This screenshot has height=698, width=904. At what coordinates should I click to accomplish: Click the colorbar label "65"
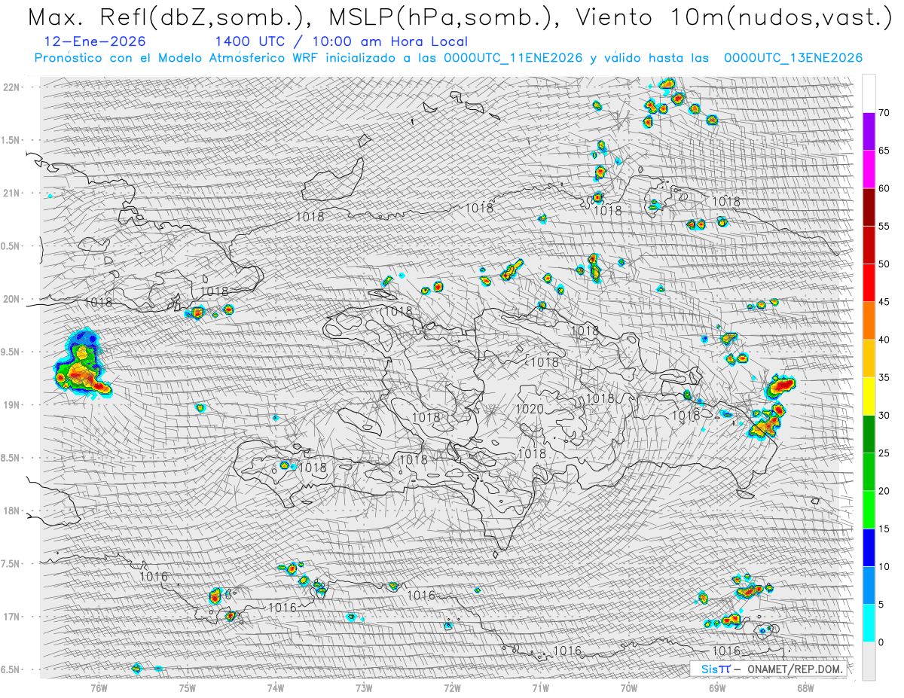(884, 151)
